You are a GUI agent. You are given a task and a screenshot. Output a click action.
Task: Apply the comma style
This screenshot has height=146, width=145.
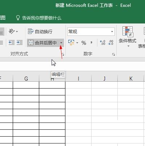[91, 43]
